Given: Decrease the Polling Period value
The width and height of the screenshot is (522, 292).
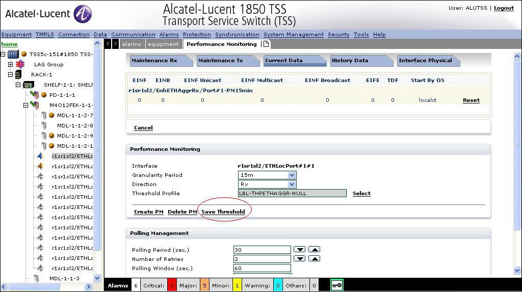Looking at the screenshot, I should click(299, 249).
